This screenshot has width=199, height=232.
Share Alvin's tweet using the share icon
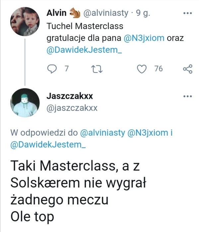pyautogui.click(x=187, y=69)
